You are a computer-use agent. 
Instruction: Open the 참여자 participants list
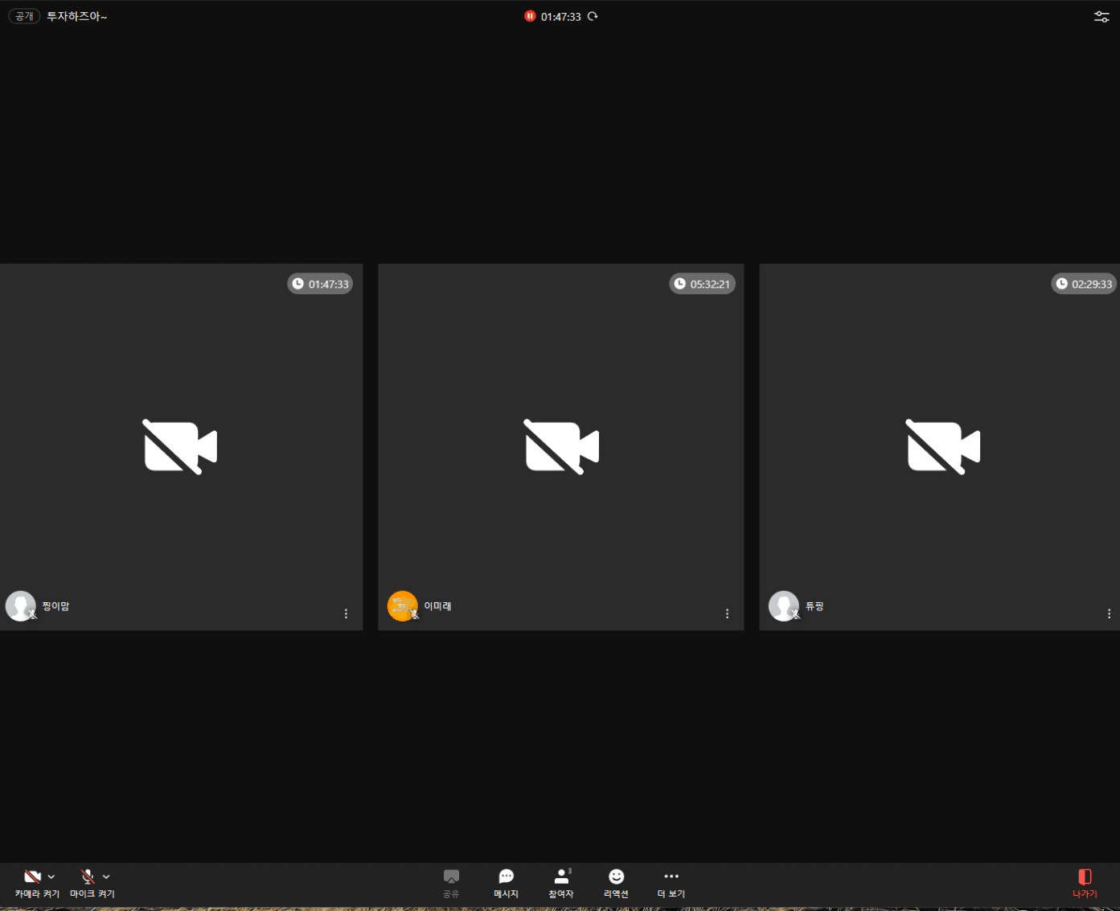point(560,882)
